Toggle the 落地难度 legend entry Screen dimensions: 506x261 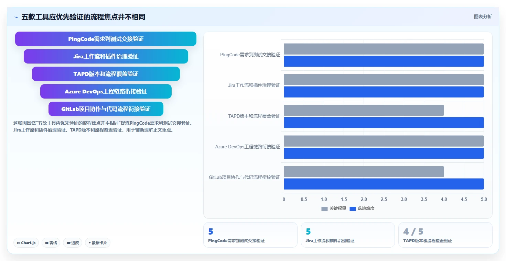coord(362,208)
